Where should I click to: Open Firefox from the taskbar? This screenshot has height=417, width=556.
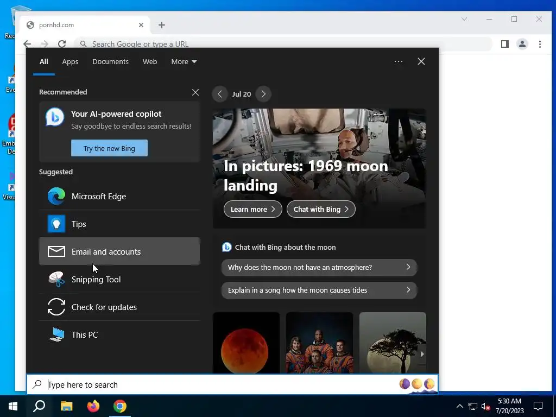click(x=93, y=406)
